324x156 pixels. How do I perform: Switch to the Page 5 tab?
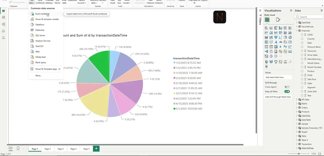[x=86, y=149]
